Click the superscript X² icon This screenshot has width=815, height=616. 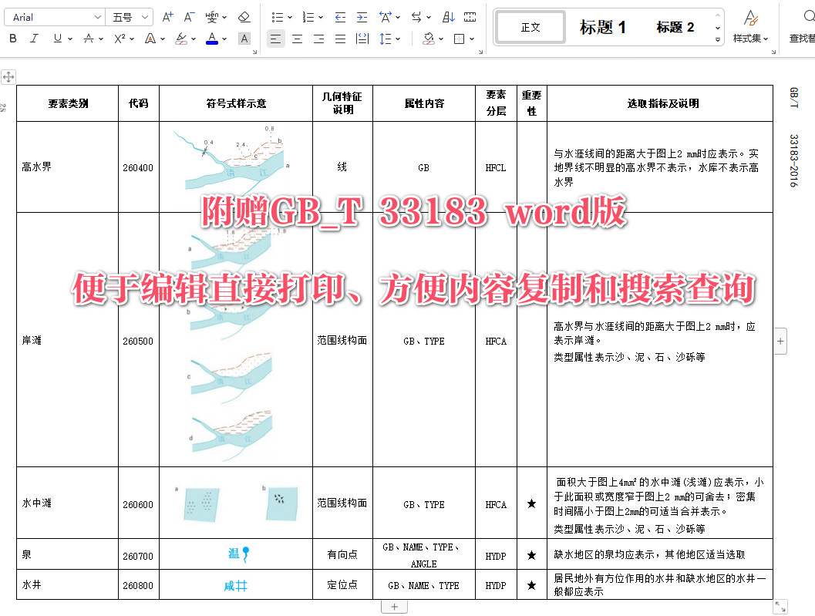click(120, 39)
